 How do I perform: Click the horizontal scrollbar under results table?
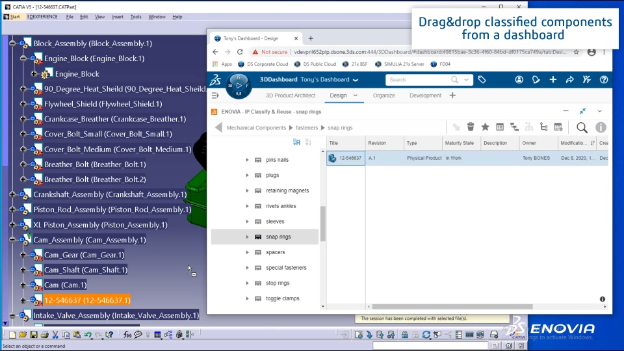(x=452, y=307)
